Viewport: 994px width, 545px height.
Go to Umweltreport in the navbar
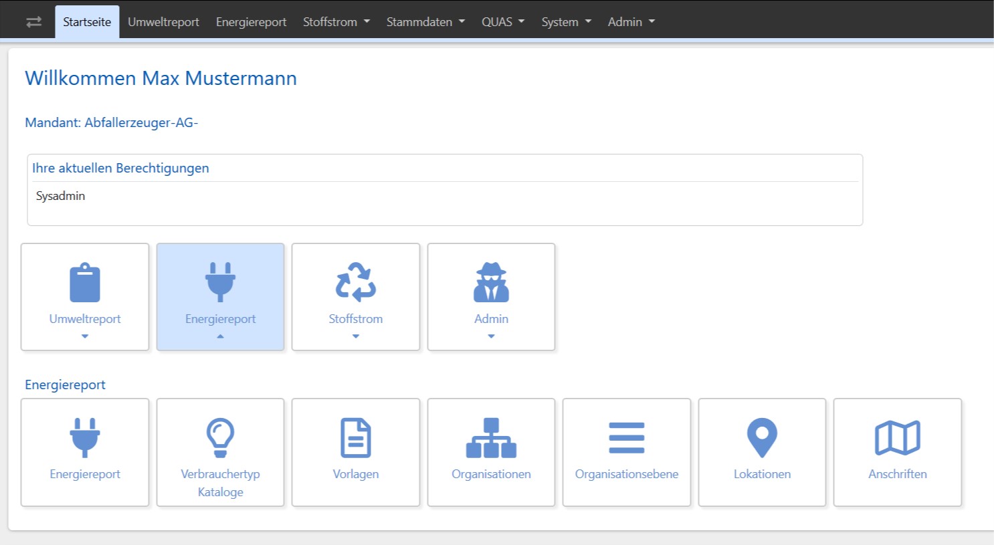[x=163, y=22]
